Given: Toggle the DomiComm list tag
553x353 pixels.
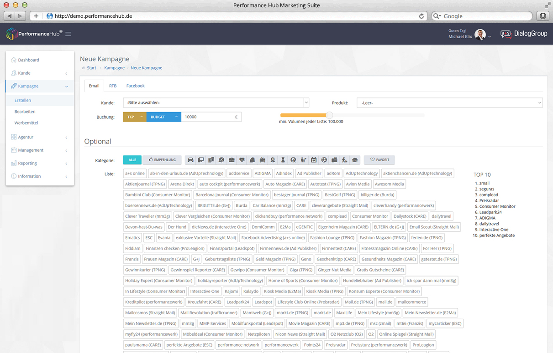Looking at the screenshot, I should (263, 227).
